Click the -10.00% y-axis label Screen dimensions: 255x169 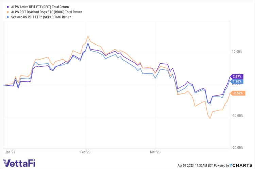[x=237, y=116]
